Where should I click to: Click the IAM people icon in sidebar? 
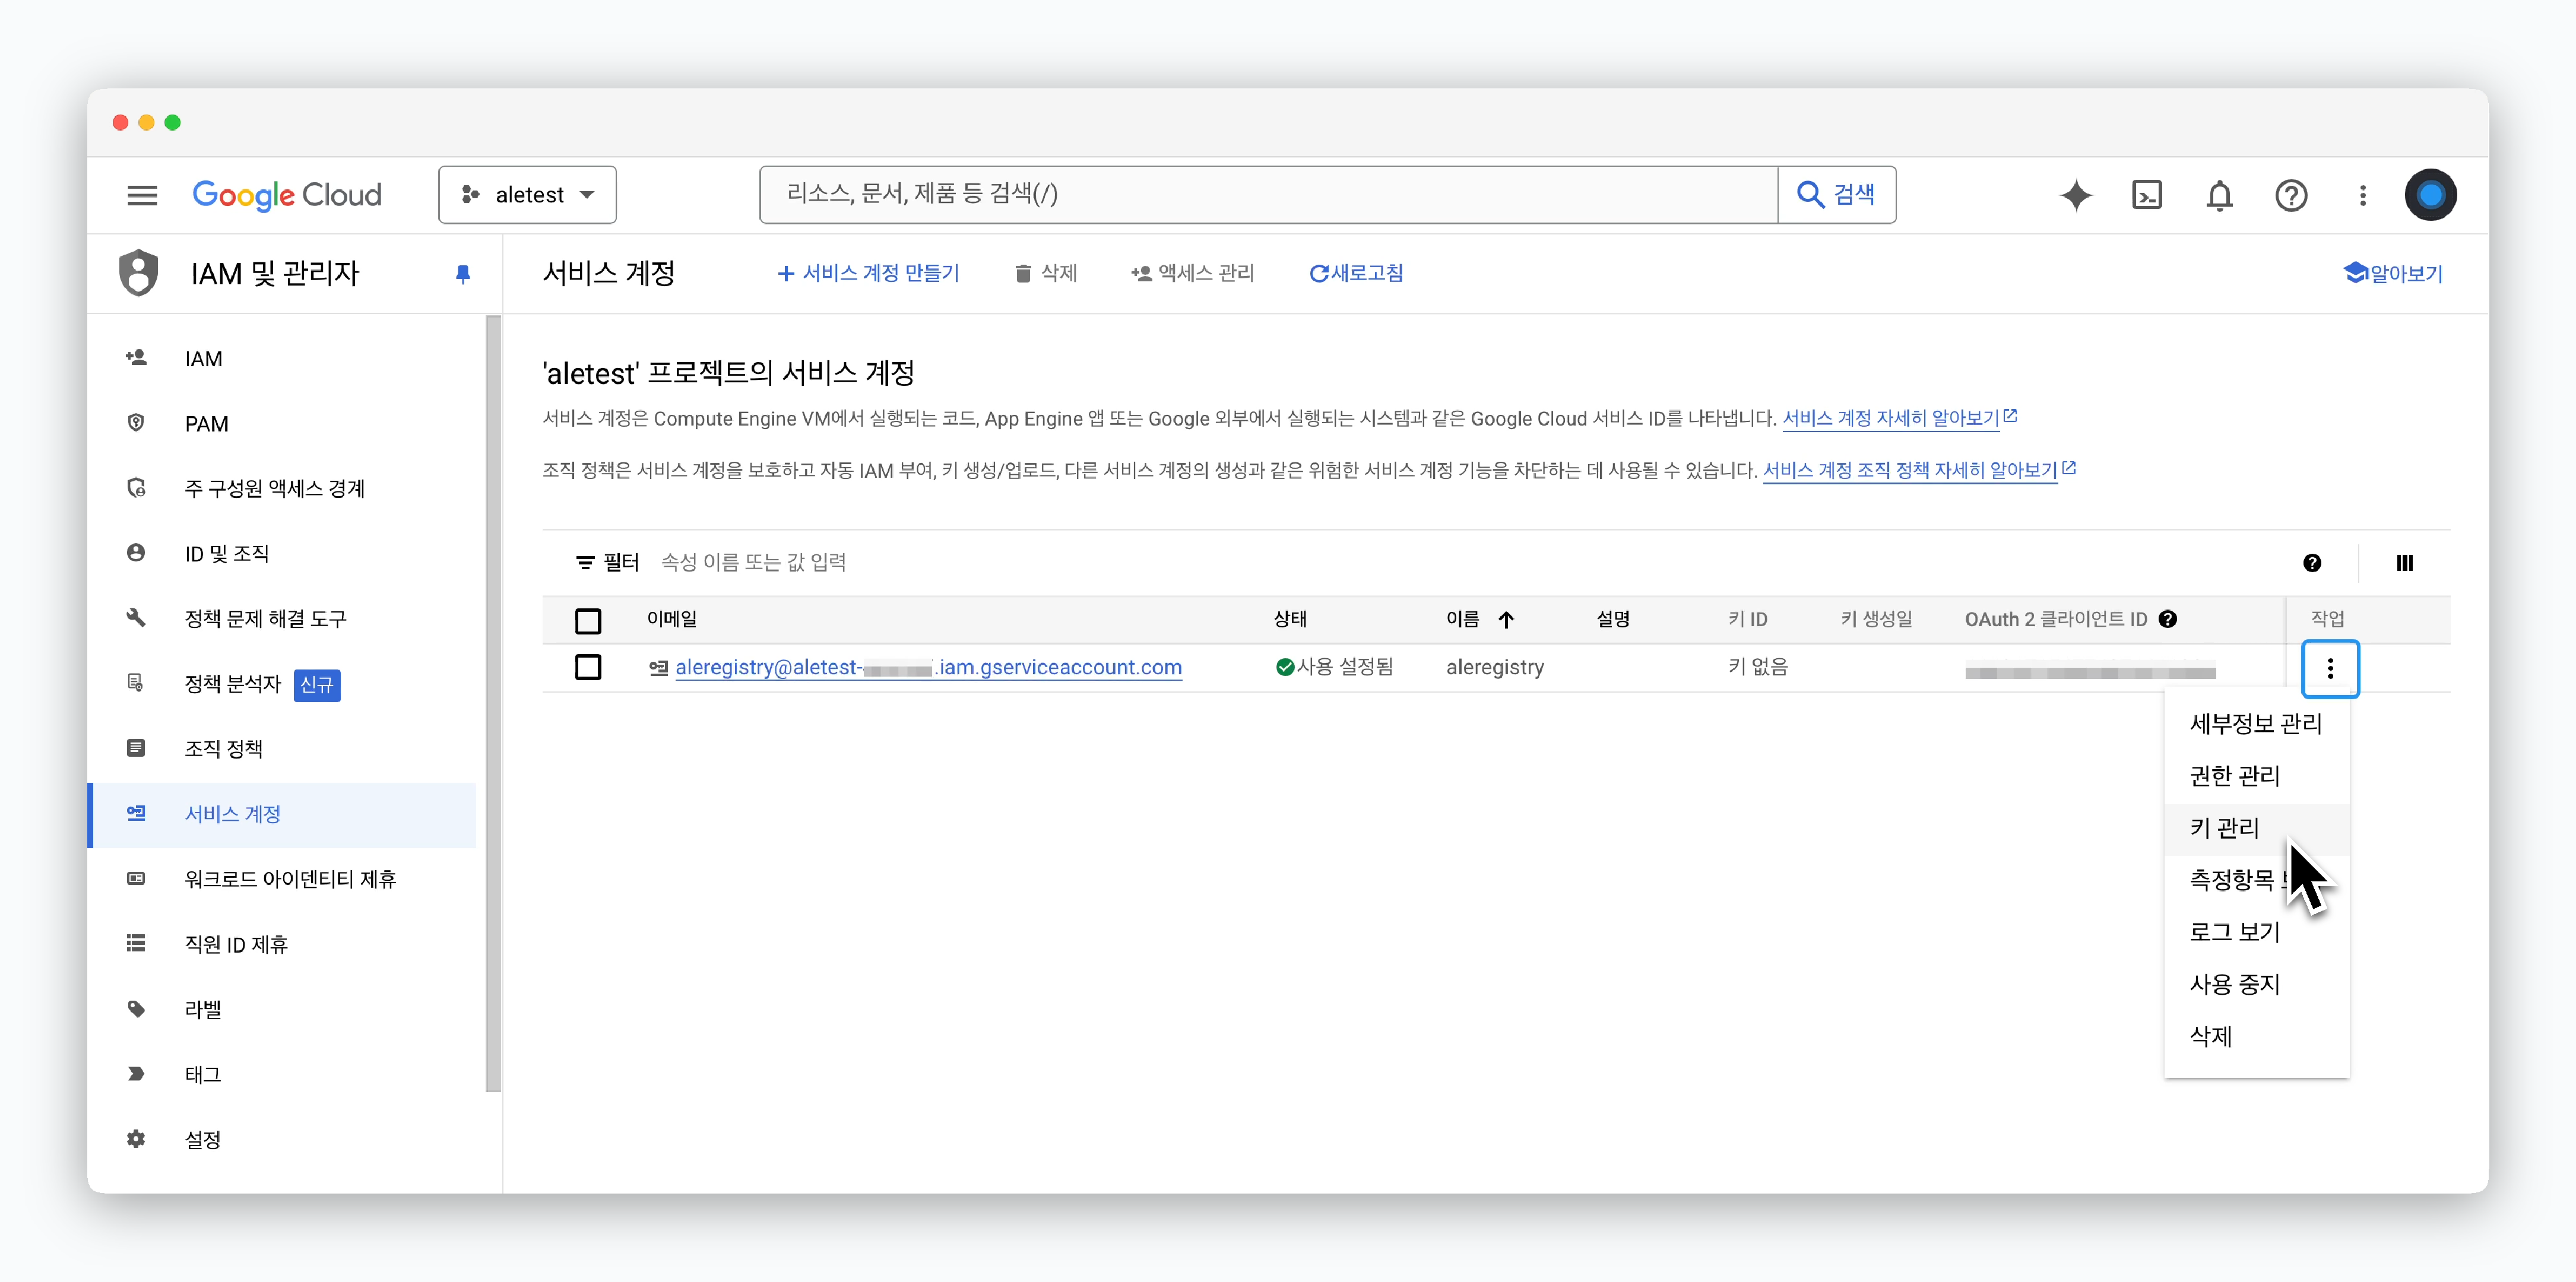point(136,358)
